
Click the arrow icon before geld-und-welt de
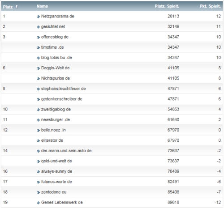coord(39,161)
